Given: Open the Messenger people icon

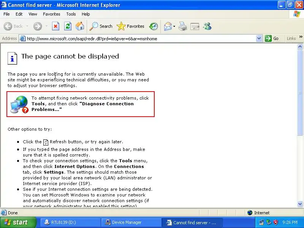Looking at the screenshot, I should 207,26.
